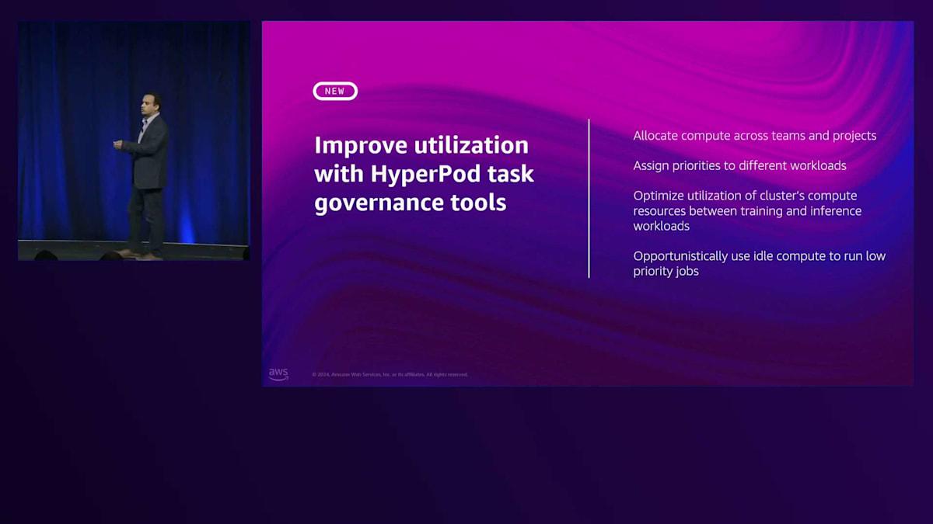Click the Amazon Web Services copyright notice
933x524 pixels.
coord(390,374)
